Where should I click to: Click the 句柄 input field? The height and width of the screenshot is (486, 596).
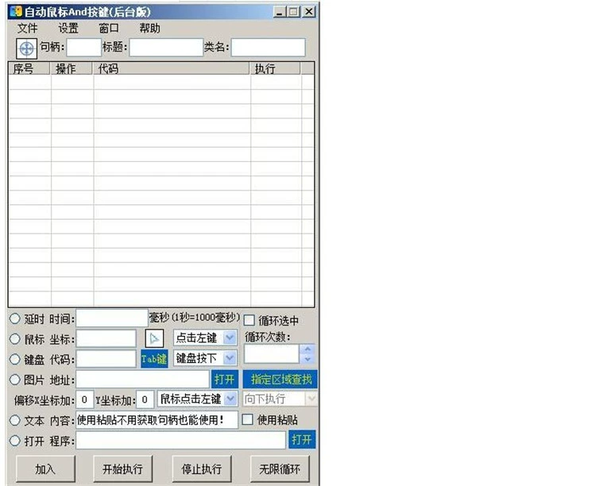click(84, 48)
